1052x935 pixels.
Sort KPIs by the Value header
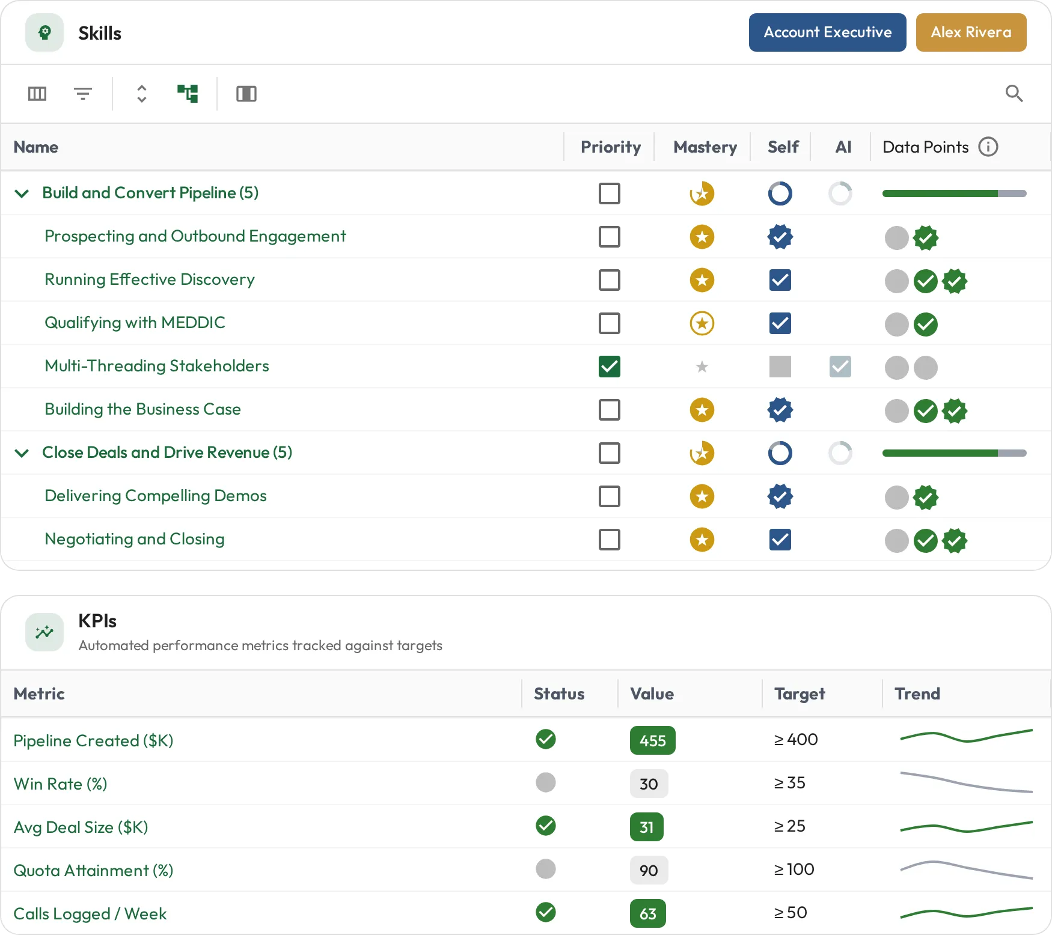pos(652,693)
